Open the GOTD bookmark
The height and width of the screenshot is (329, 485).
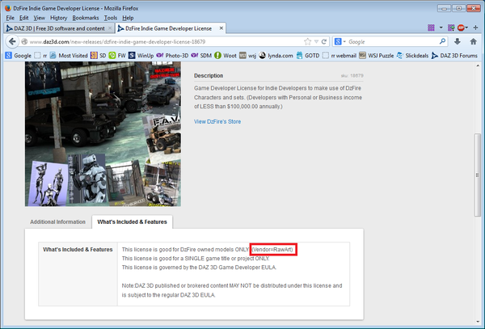pyautogui.click(x=308, y=55)
